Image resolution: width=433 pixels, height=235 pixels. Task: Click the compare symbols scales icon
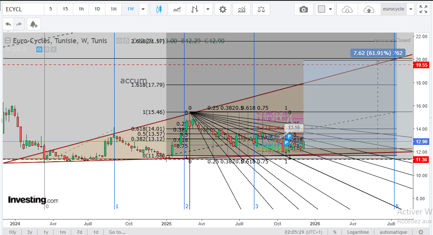[261, 9]
